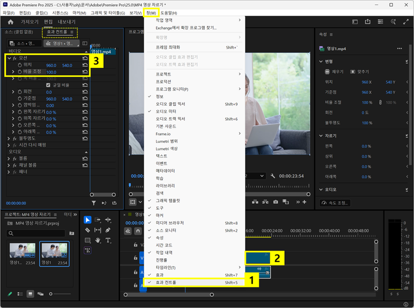Toggle the timeline snap magnet button

tap(138, 231)
